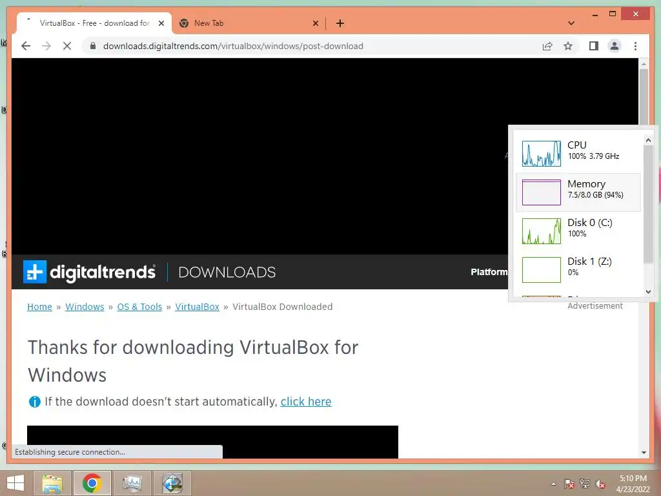This screenshot has width=661, height=496.
Task: View site security lock info
Action: click(x=93, y=46)
